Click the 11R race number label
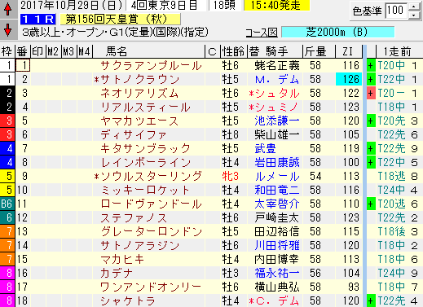 click(x=38, y=20)
